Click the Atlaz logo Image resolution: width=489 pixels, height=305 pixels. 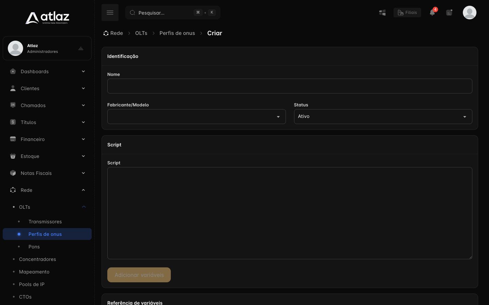pos(47,18)
